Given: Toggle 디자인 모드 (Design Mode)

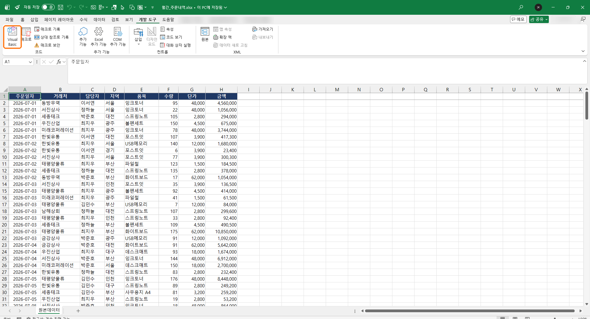Looking at the screenshot, I should click(x=152, y=37).
